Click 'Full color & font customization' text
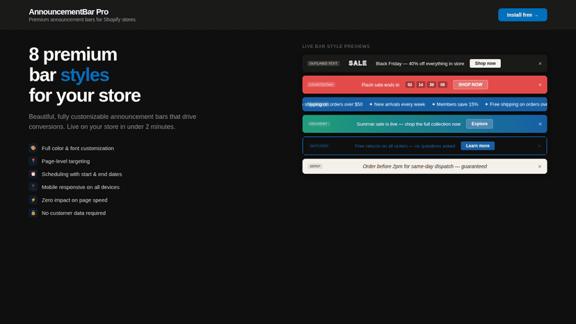This screenshot has height=324, width=576. [77, 148]
